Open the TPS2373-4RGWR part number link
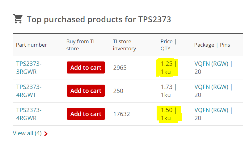Viewport: 249px width, 143px height. tap(29, 114)
